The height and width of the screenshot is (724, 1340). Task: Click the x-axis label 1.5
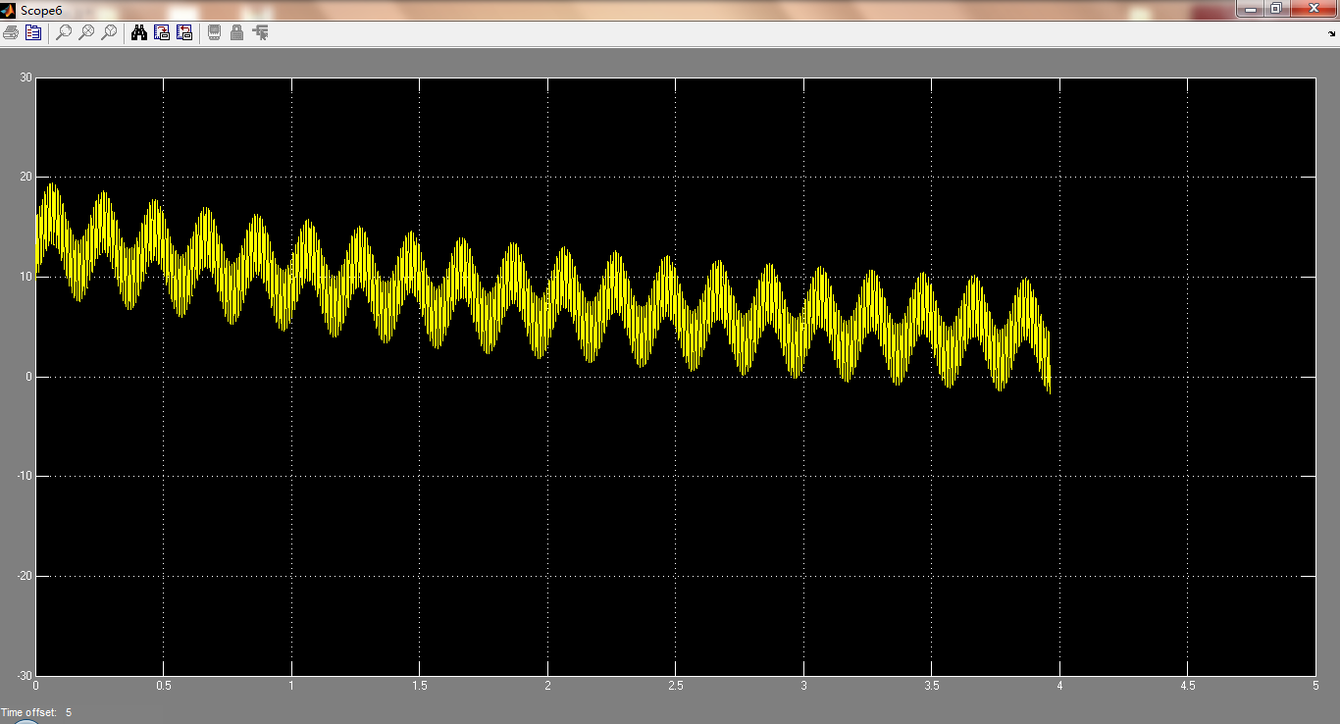pos(419,685)
